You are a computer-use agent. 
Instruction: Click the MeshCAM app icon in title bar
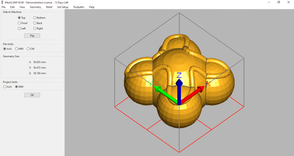coord(2,2)
